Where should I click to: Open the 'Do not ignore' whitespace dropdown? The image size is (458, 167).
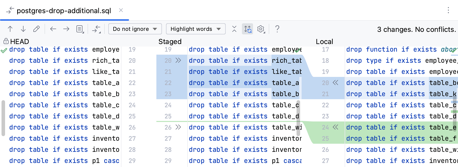click(x=135, y=29)
